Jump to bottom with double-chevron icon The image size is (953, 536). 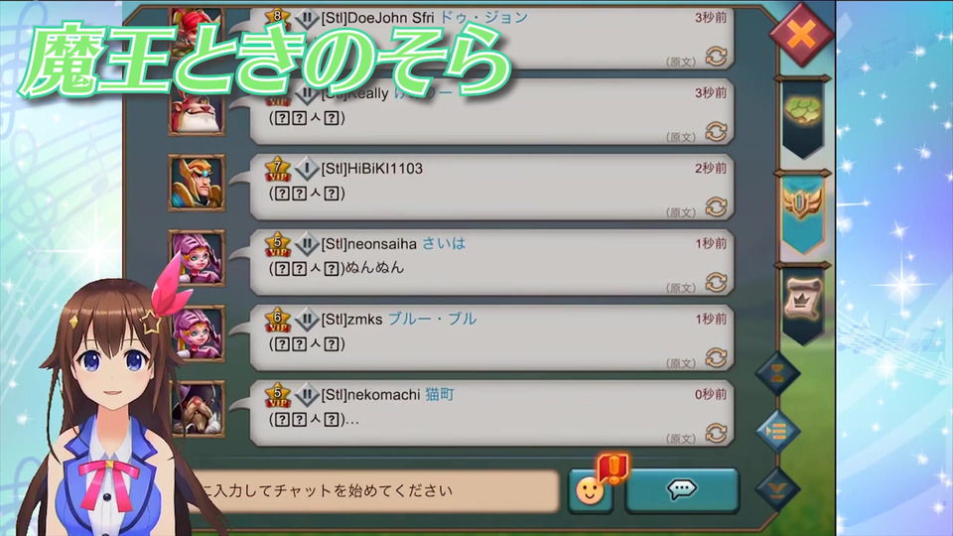point(777,487)
